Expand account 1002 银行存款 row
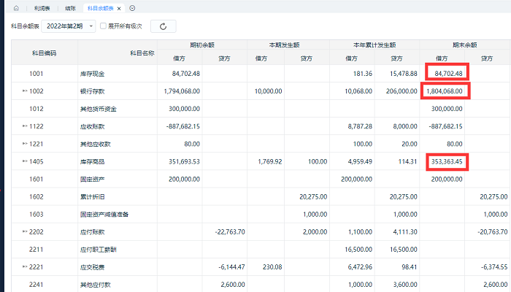Image resolution: width=511 pixels, height=292 pixels. point(25,91)
